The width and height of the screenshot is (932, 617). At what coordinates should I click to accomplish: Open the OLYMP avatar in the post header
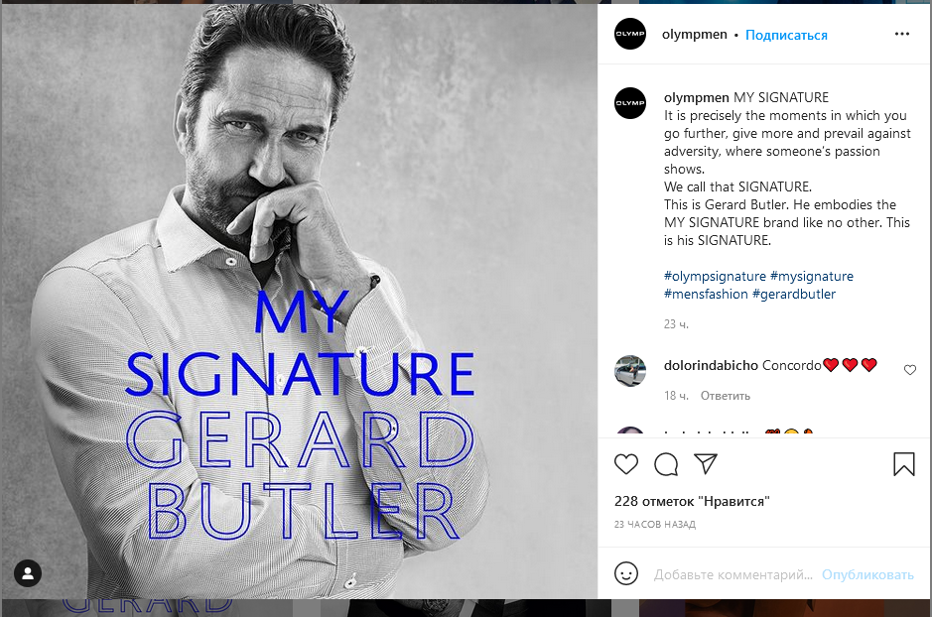tap(630, 34)
